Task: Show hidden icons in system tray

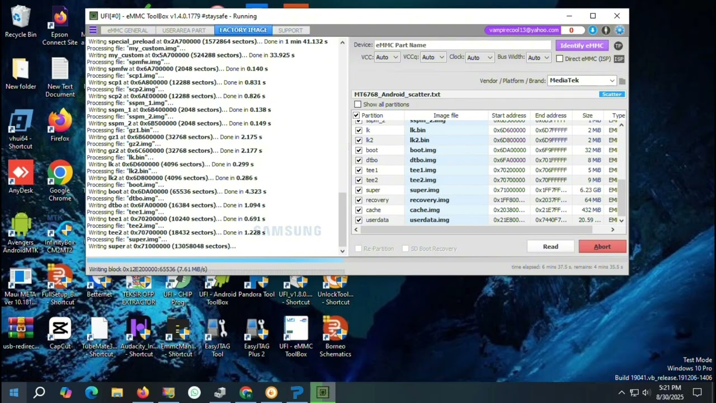Action: point(621,392)
